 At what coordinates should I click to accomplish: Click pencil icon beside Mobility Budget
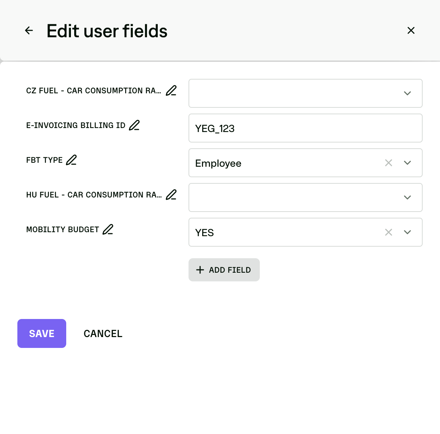(x=108, y=229)
